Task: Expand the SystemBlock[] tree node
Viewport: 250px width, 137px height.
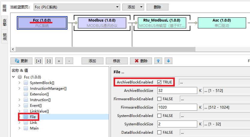Action: [x=19, y=83]
